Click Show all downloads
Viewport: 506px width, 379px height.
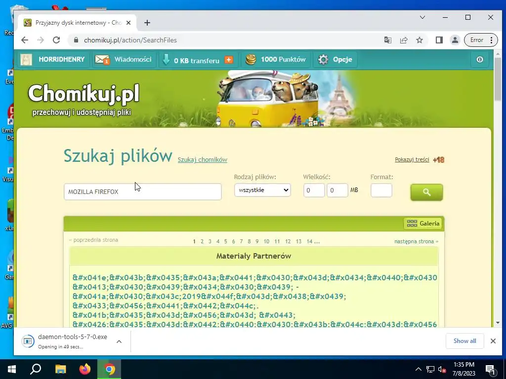(464, 341)
